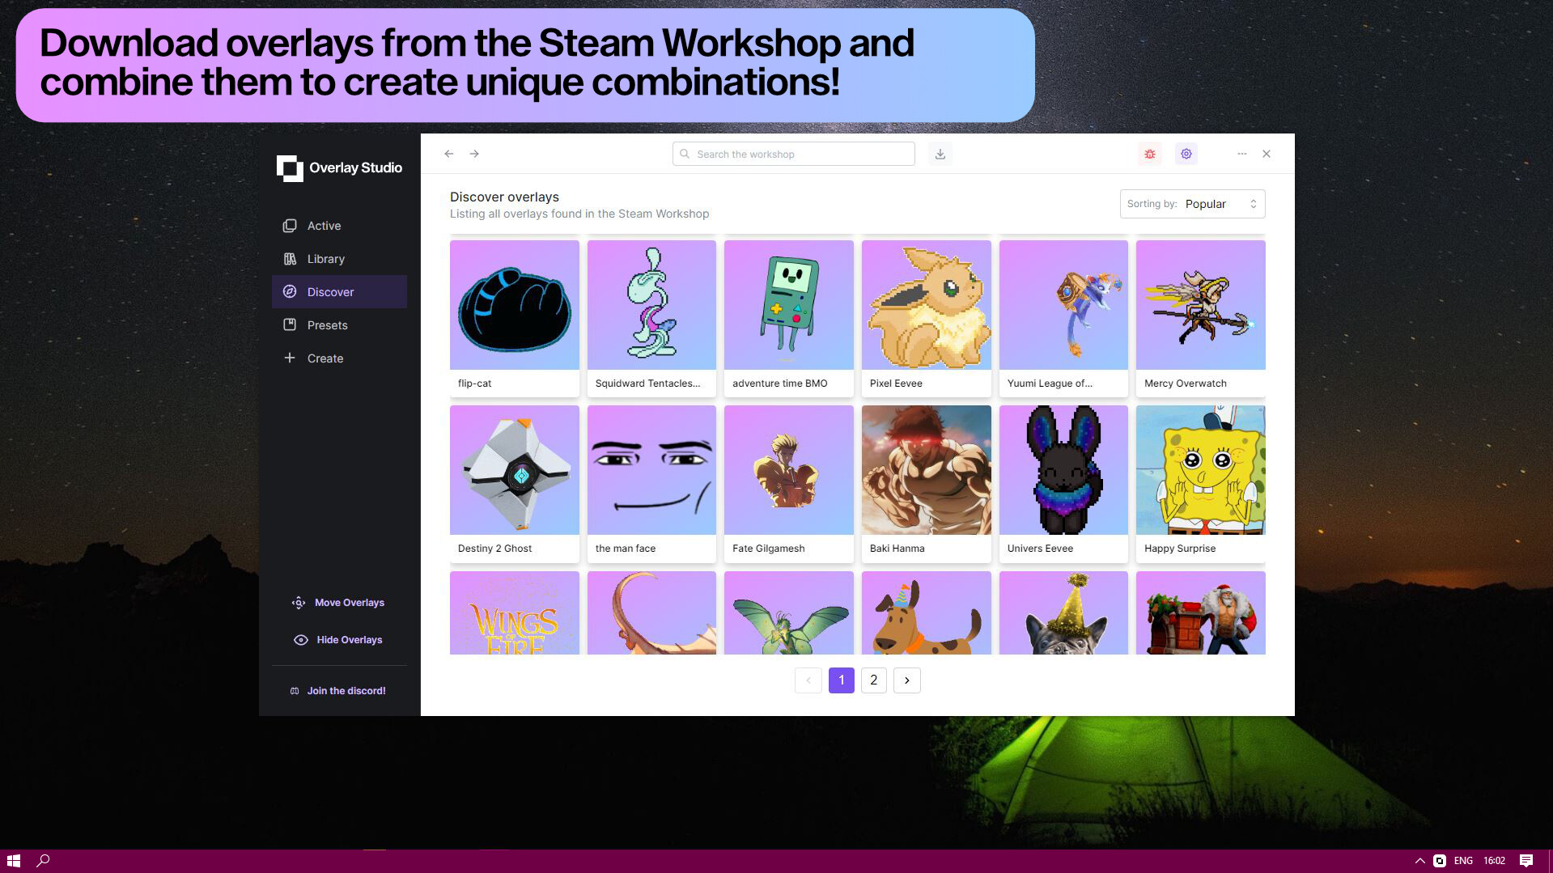The height and width of the screenshot is (873, 1553).
Task: Open the ENG language selector in the tray
Action: pos(1462,860)
